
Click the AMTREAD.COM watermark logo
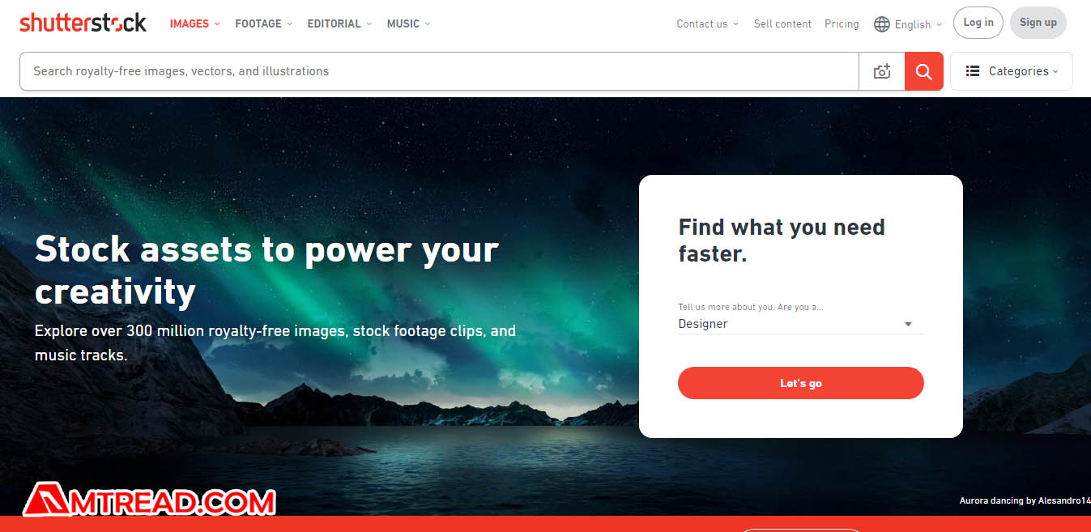pos(149,501)
